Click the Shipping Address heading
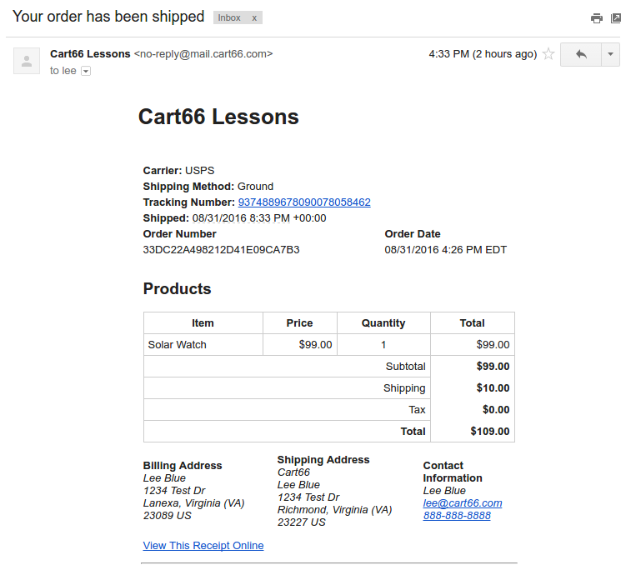This screenshot has height=585, width=636. (323, 460)
